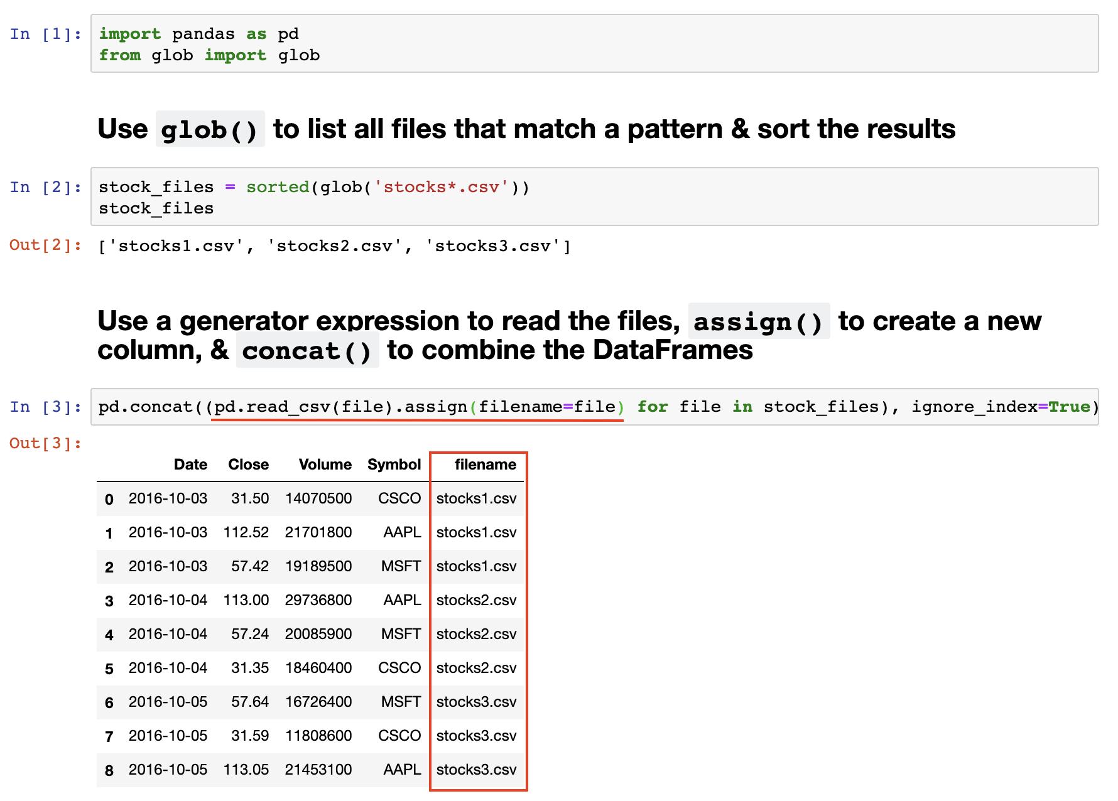This screenshot has height=801, width=1118.
Task: Click Volume value 29736800
Action: pos(318,600)
